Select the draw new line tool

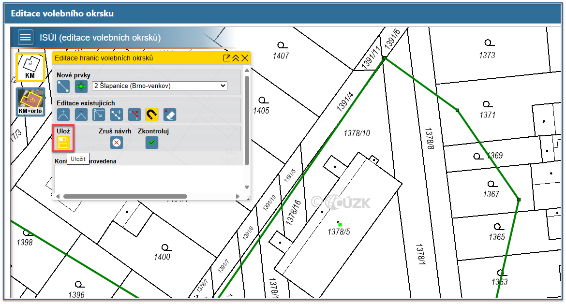coord(63,87)
